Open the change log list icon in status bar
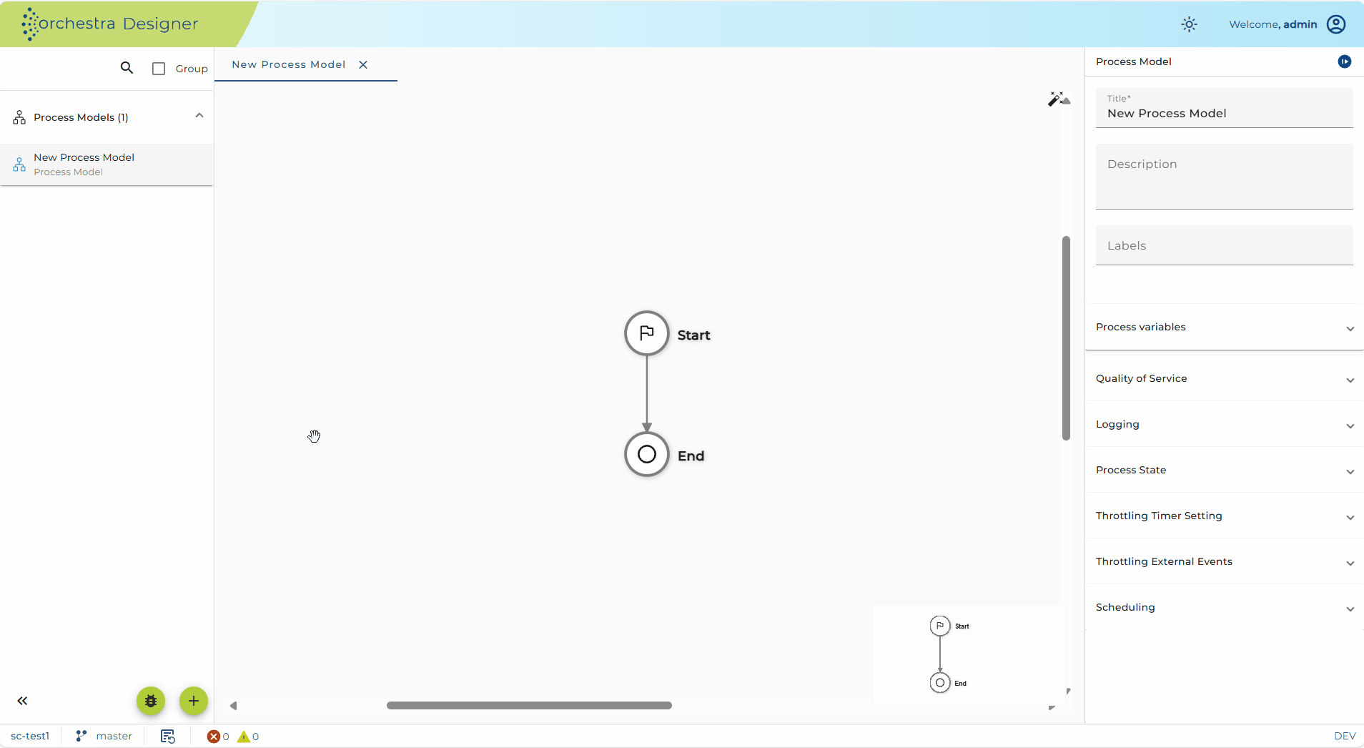1364x748 pixels. (168, 736)
